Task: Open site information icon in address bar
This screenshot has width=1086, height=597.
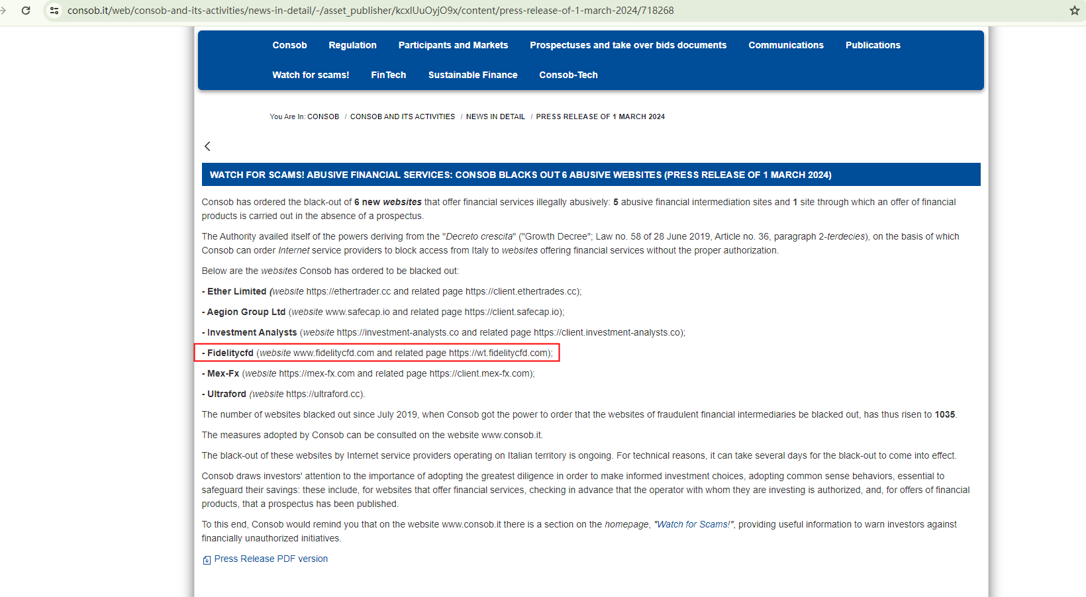Action: (x=54, y=11)
